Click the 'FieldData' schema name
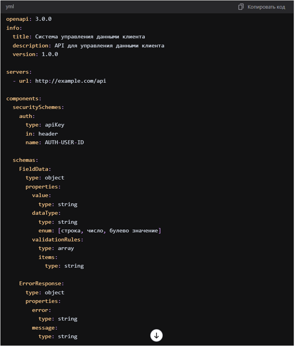Screen dimensions: 295x346 [34, 169]
